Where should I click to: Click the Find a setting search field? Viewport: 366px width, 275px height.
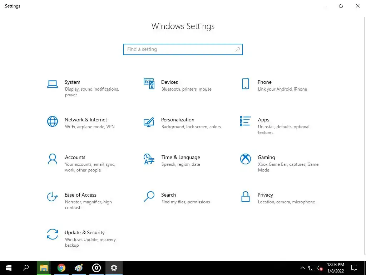(183, 49)
